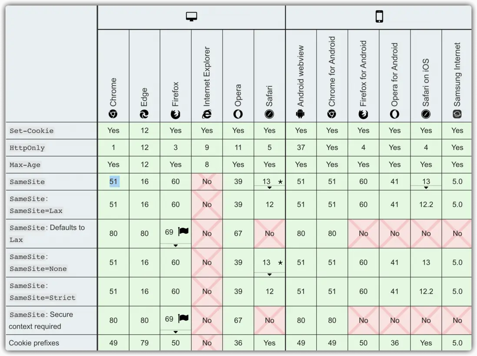The height and width of the screenshot is (356, 477).
Task: Click the Samsung Internet logo
Action: (x=457, y=114)
